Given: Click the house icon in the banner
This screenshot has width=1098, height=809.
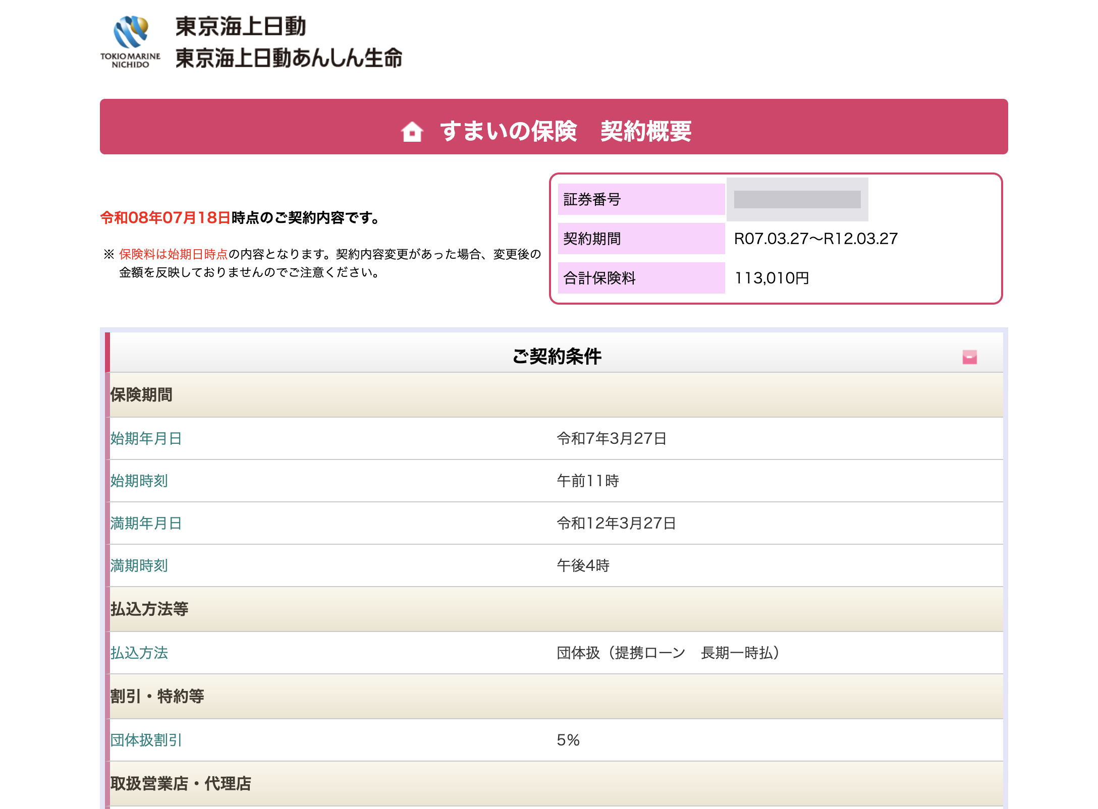Looking at the screenshot, I should pos(412,132).
